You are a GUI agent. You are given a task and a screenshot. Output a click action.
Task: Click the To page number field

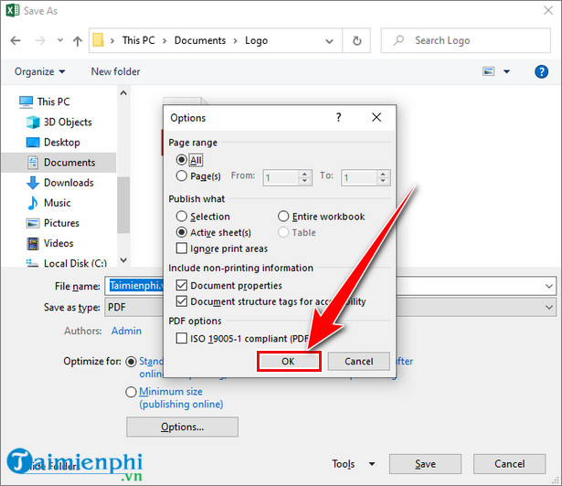tap(359, 178)
